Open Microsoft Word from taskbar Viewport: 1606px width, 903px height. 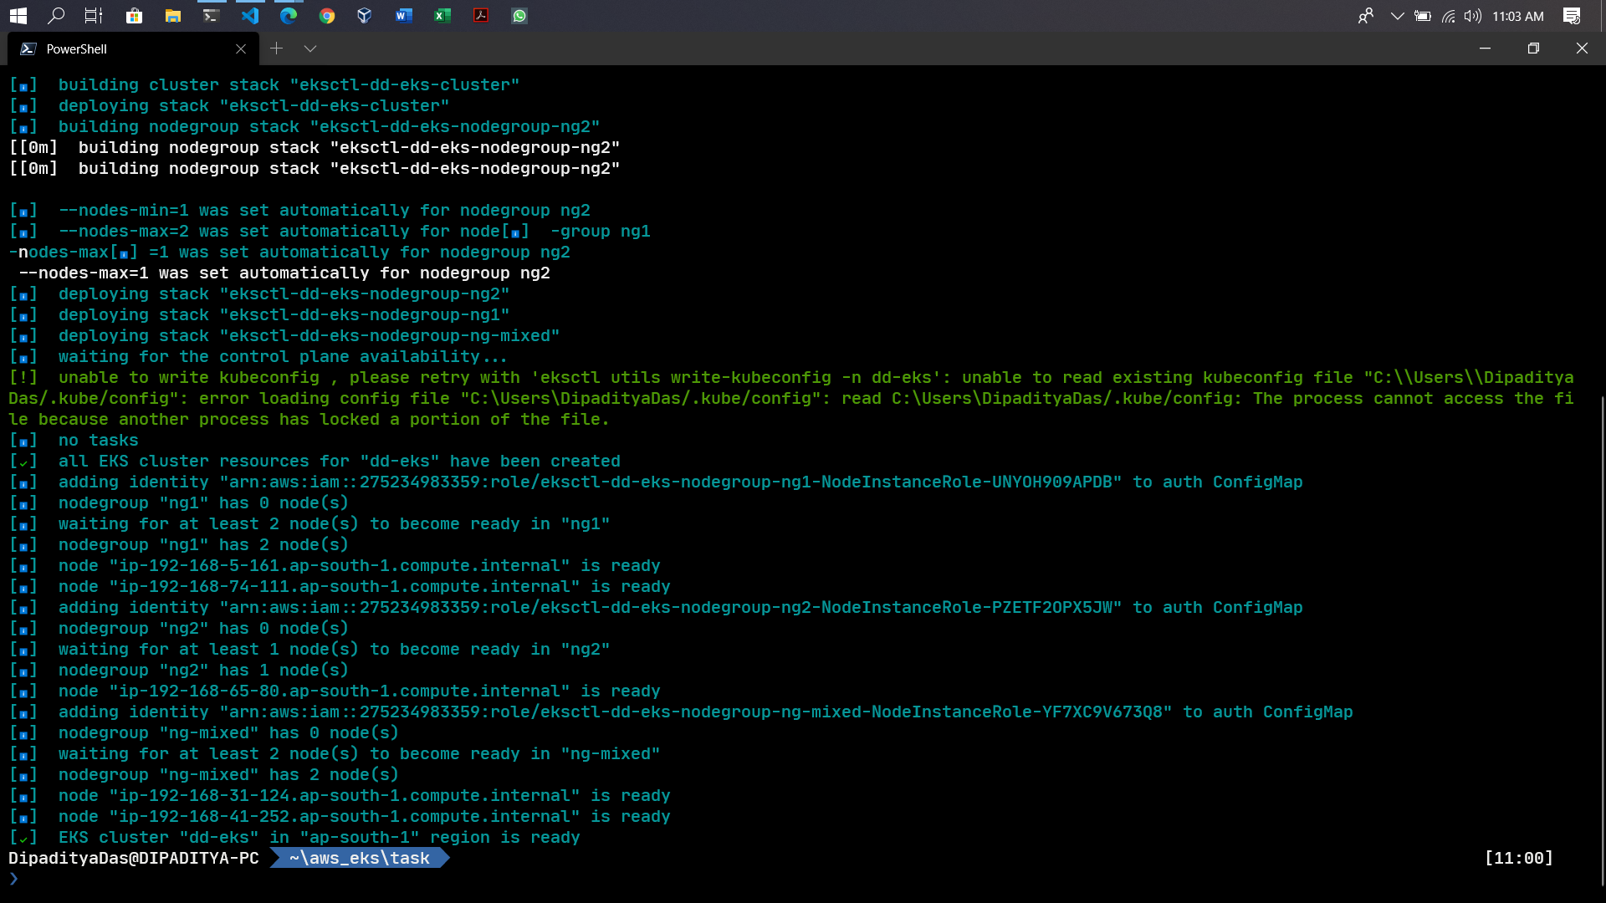click(x=404, y=16)
